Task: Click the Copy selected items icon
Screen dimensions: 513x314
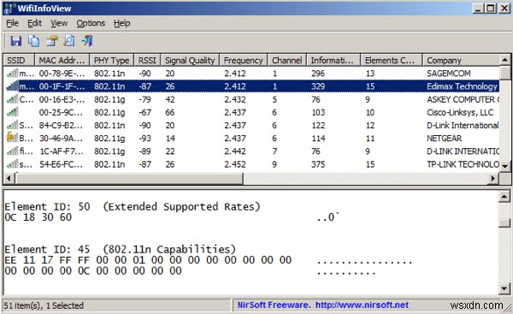Action: 33,41
